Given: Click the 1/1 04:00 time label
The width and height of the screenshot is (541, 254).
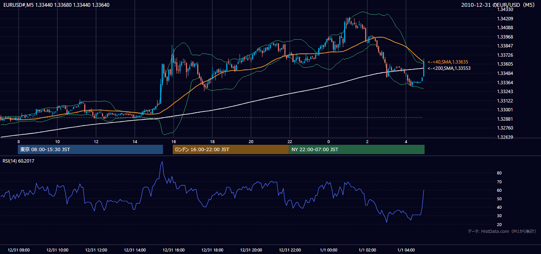Looking at the screenshot, I should click(x=406, y=250).
